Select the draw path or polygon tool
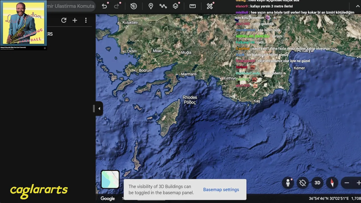The height and width of the screenshot is (203, 361). point(163,6)
